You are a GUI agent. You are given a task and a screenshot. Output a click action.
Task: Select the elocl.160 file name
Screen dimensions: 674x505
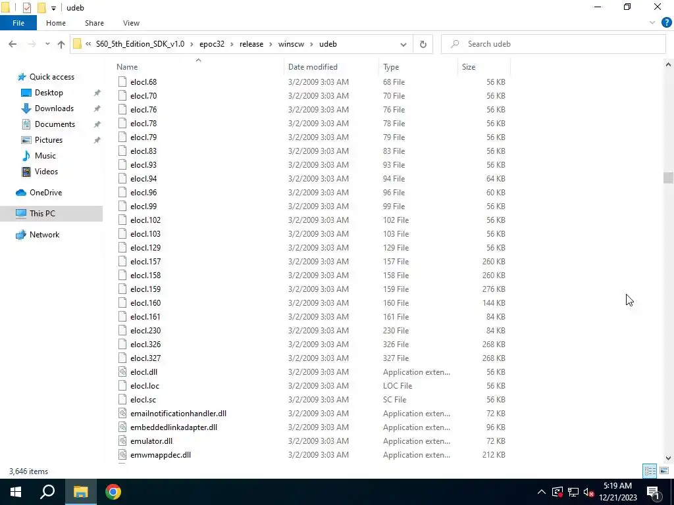pos(145,302)
